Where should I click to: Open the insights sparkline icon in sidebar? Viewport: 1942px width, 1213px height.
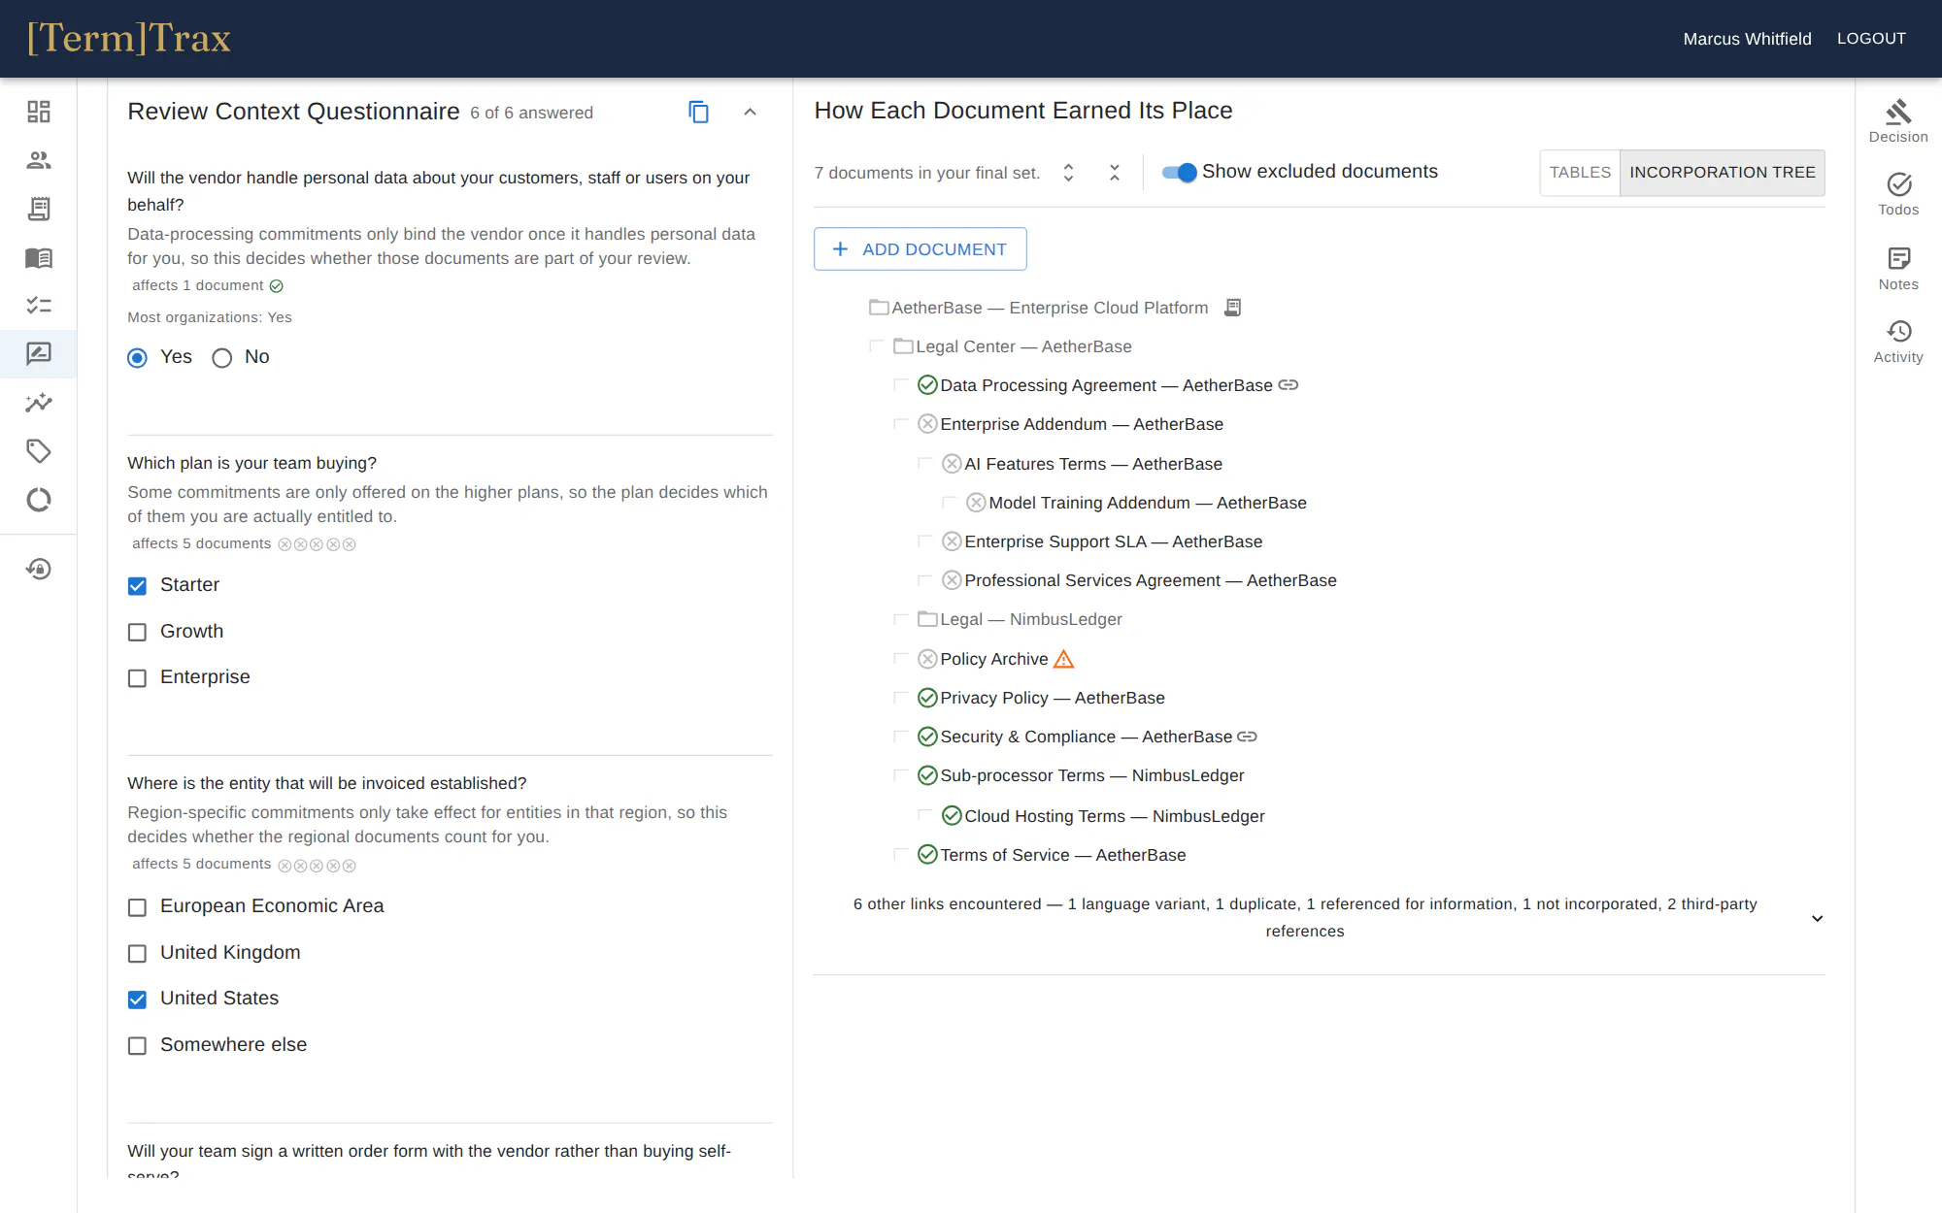click(39, 403)
